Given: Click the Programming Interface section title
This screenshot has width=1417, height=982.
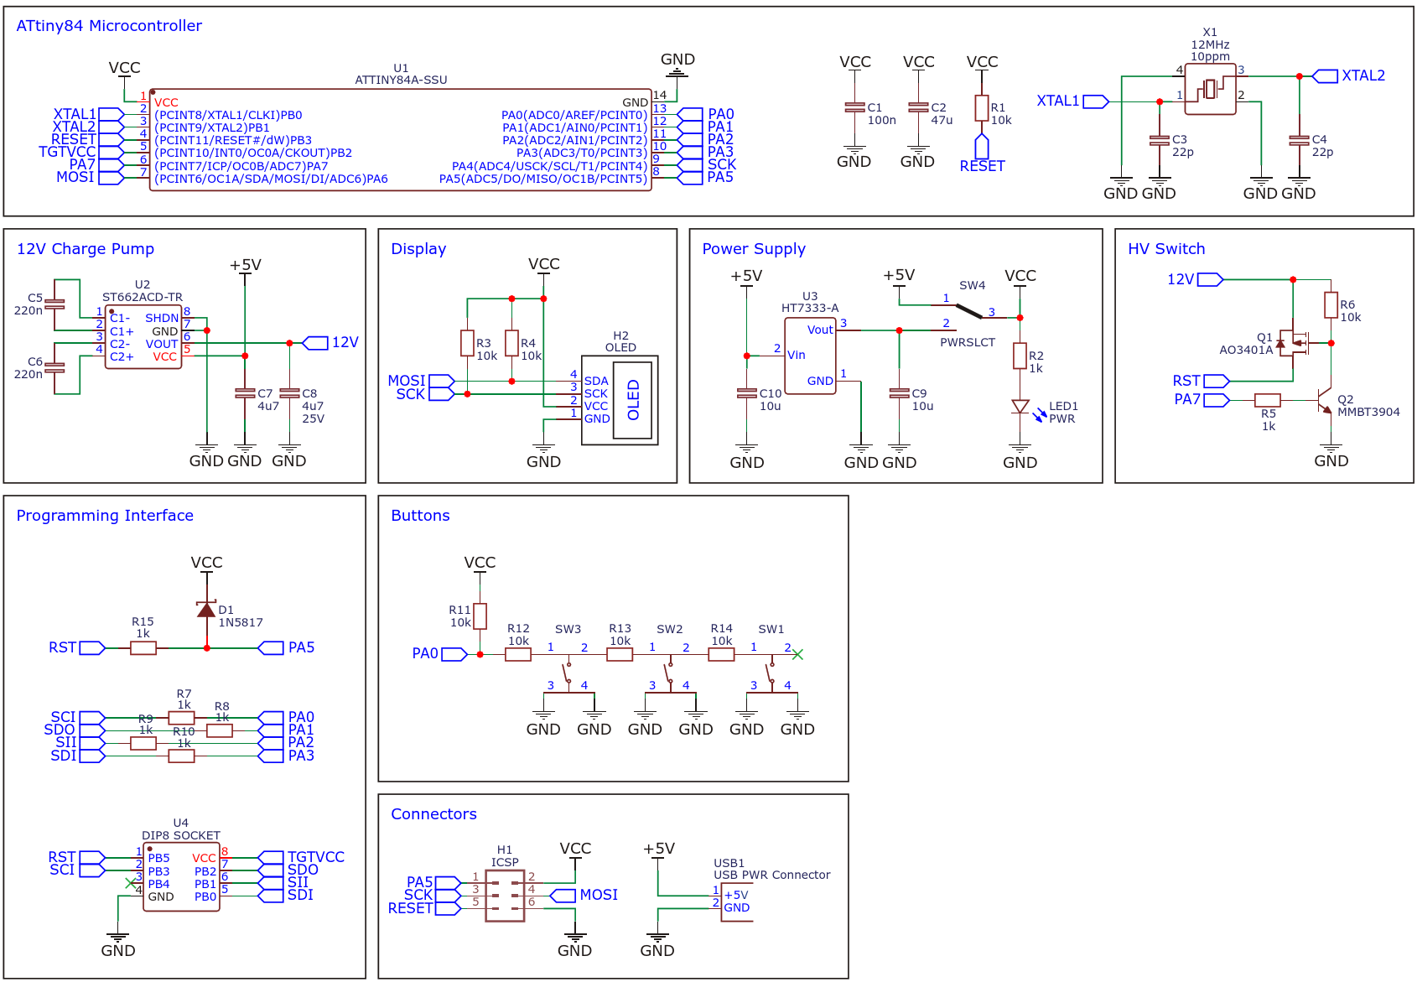Looking at the screenshot, I should click(x=105, y=516).
